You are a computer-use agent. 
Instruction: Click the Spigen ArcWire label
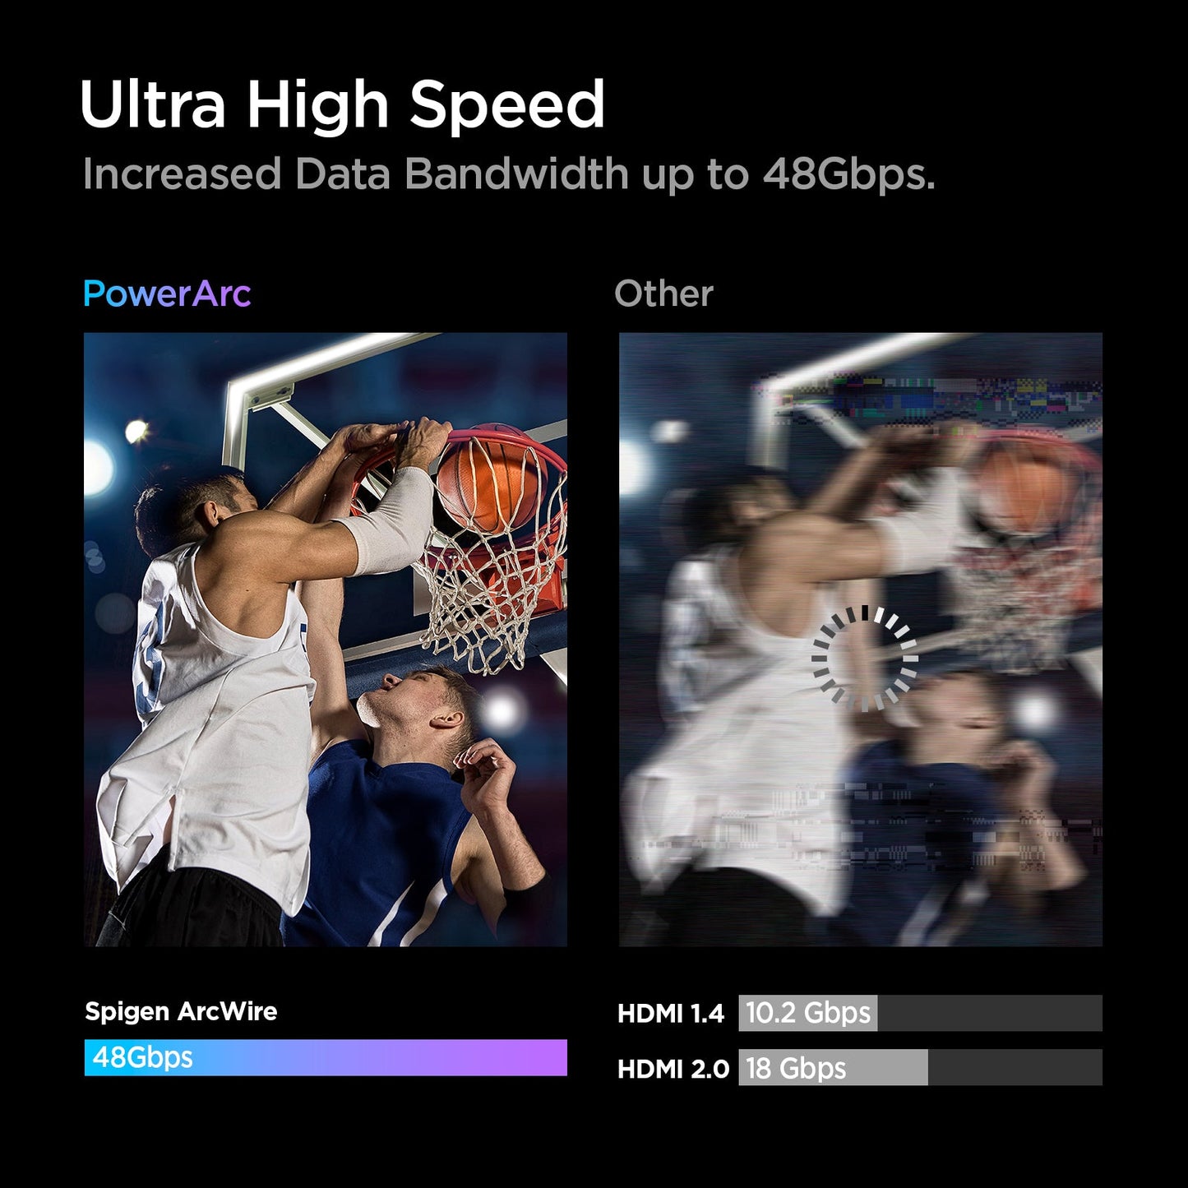pyautogui.click(x=181, y=1011)
